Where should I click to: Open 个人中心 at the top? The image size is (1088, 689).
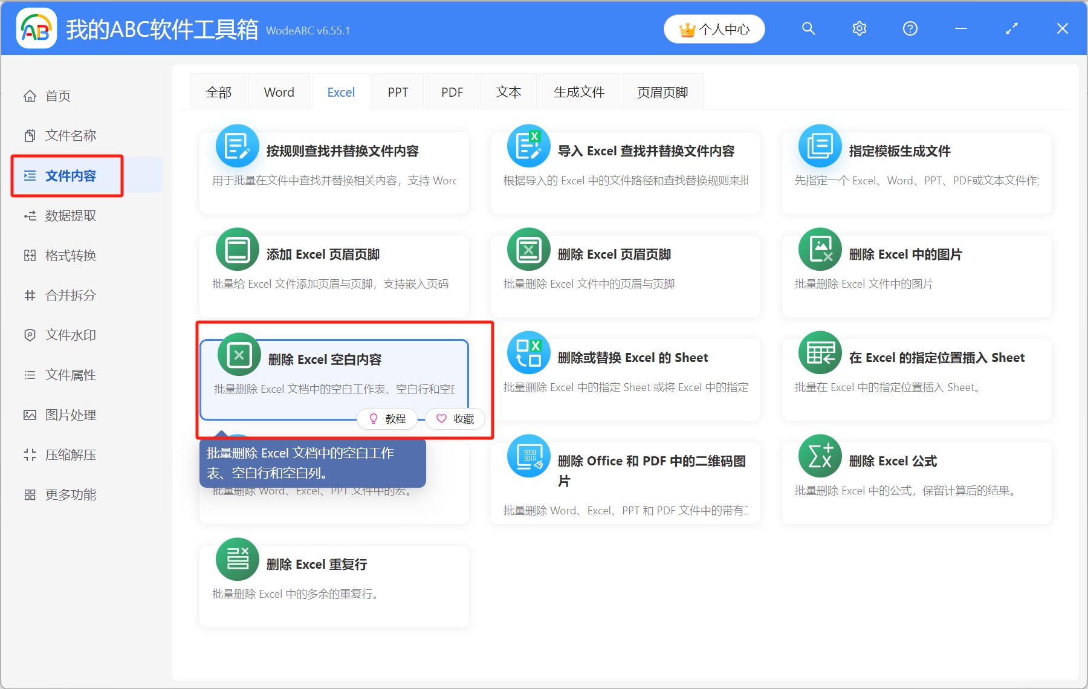(x=714, y=28)
